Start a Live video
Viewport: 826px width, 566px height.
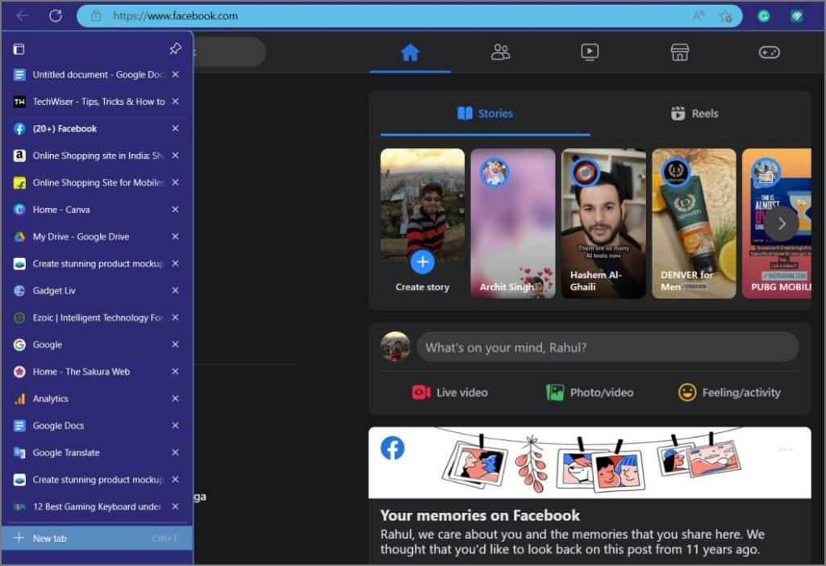coord(450,393)
